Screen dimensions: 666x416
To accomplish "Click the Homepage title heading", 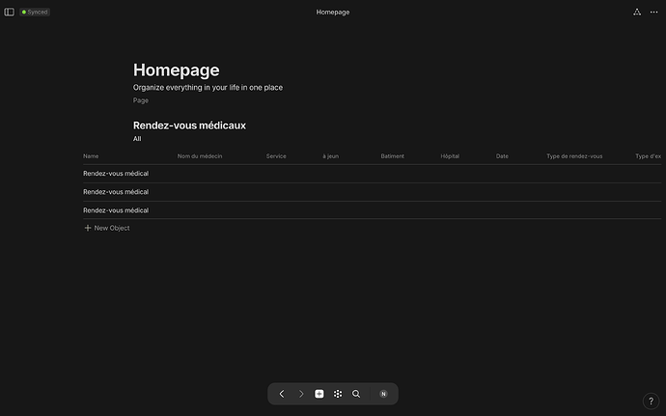I will 177,70.
